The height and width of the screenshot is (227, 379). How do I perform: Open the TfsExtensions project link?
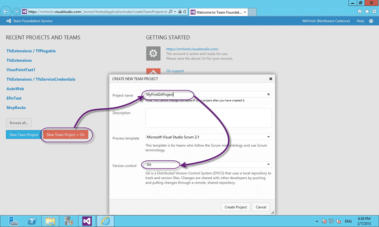pyautogui.click(x=19, y=61)
